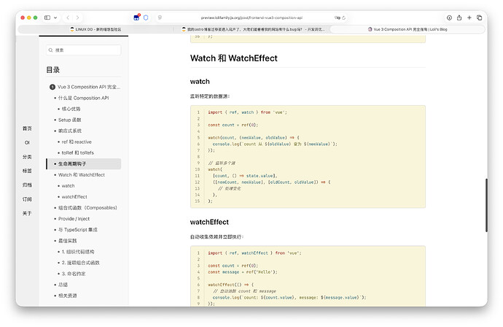Click the 目录 sidebar title
The height and width of the screenshot is (327, 503).
[x=53, y=69]
